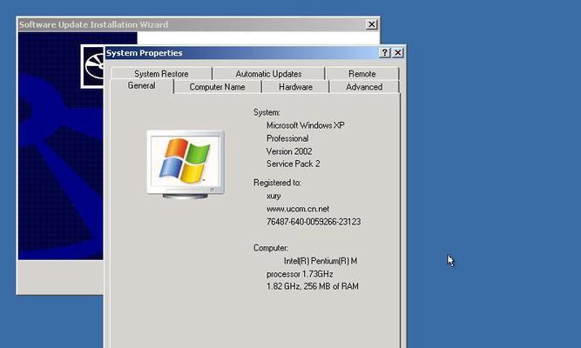
Task: Select the General tab
Action: 141,85
